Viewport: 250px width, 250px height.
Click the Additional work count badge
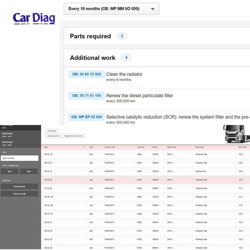[x=126, y=58]
